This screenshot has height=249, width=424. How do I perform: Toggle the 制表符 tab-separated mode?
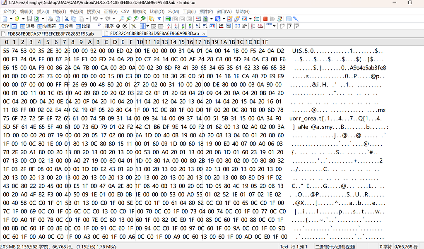[x=46, y=26]
